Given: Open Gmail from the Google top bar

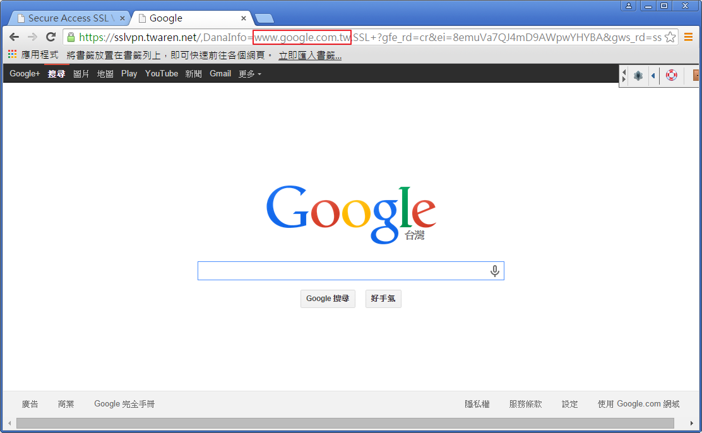Looking at the screenshot, I should click(220, 74).
